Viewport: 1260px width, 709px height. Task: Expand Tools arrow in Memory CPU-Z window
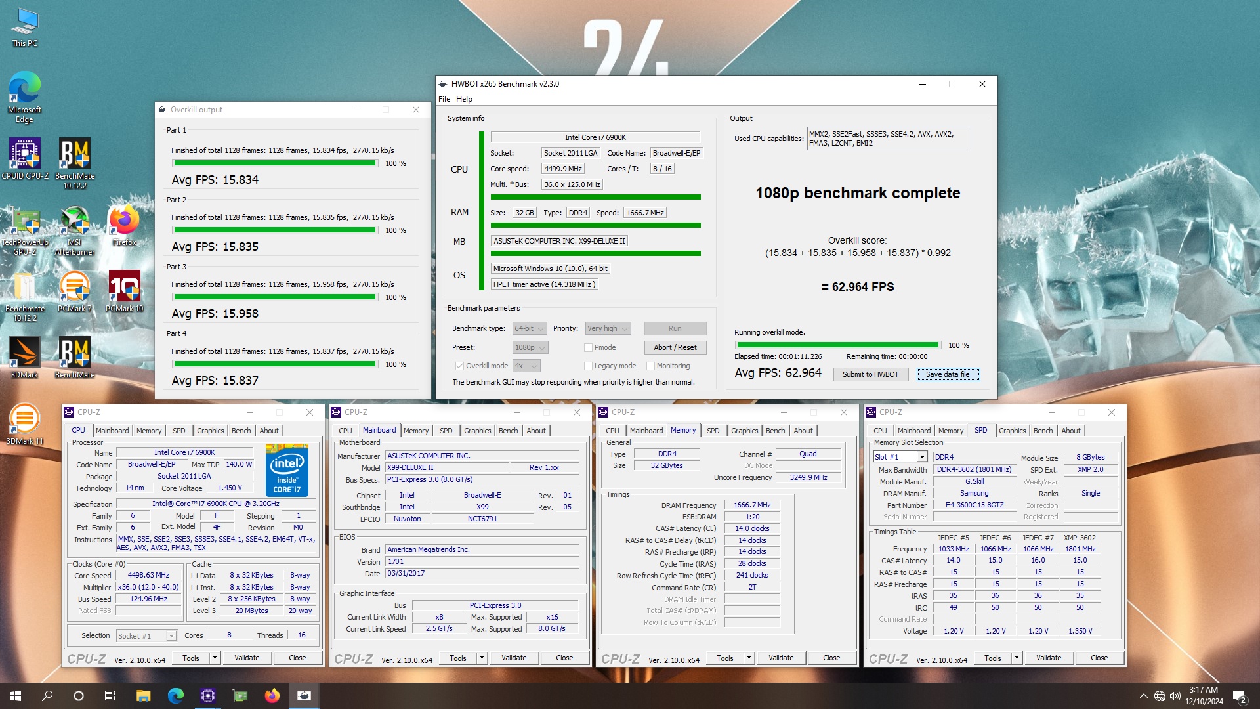749,658
